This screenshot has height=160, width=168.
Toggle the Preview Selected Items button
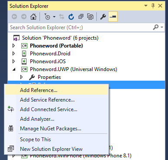click(x=113, y=17)
